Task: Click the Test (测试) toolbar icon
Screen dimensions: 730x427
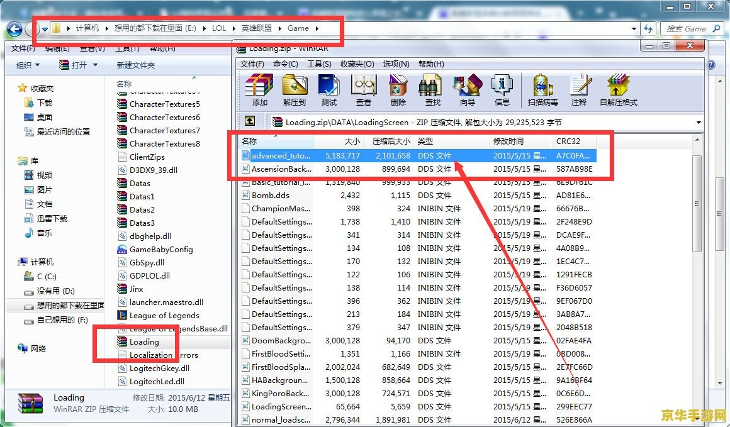Action: [328, 90]
